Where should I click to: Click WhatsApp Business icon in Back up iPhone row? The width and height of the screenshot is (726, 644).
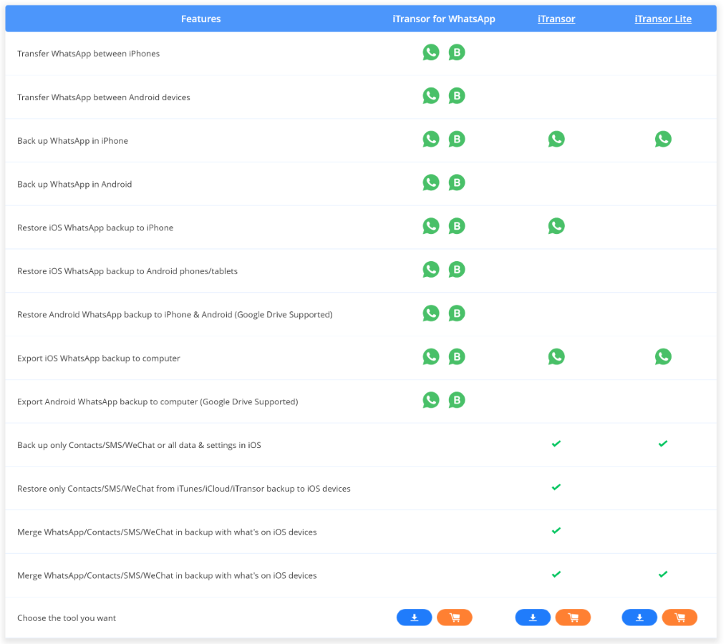(x=457, y=140)
